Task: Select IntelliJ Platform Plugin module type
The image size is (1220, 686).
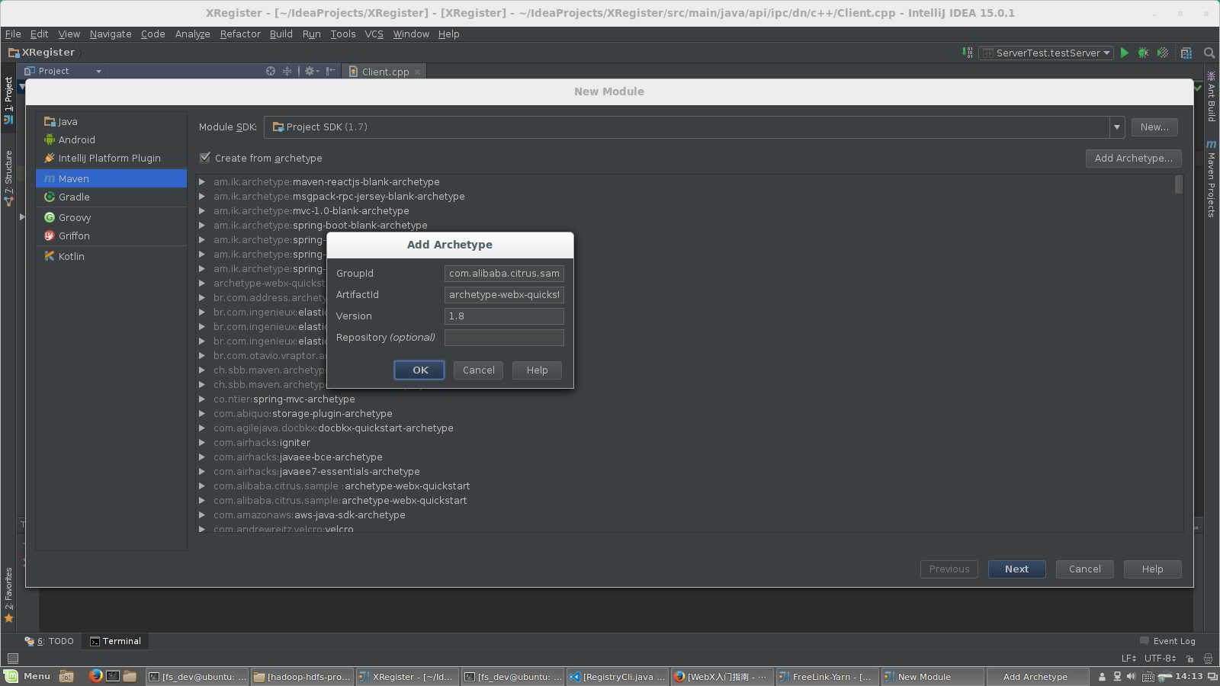Action: [111, 158]
